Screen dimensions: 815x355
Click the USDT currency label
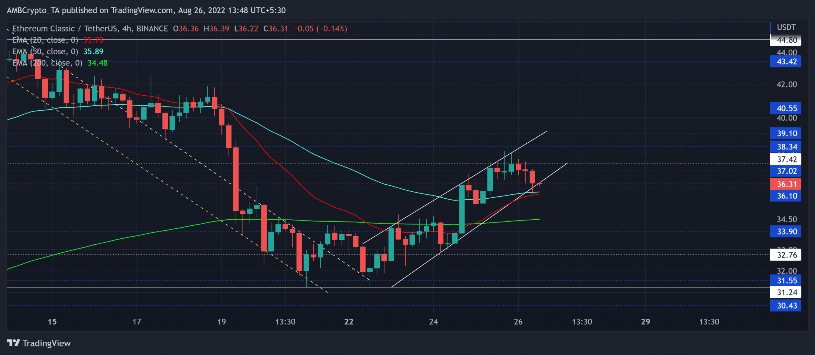pos(786,27)
